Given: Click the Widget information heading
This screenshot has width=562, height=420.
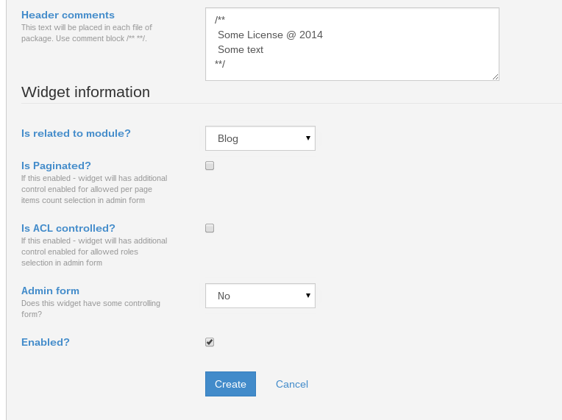Looking at the screenshot, I should [85, 92].
